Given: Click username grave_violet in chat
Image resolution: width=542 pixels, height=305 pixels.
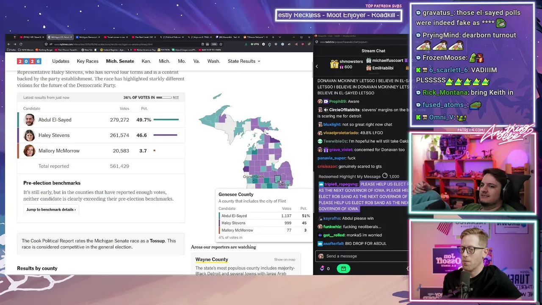Looking at the screenshot, I should coord(340,150).
